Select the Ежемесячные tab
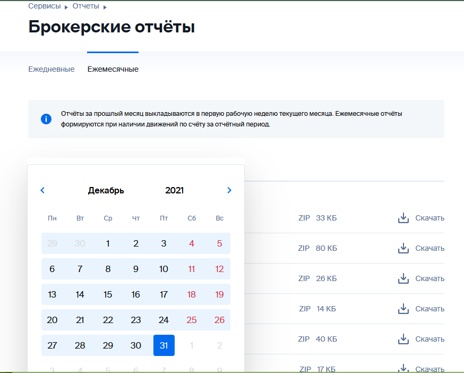Viewport: 464px width, 373px height. (x=113, y=69)
